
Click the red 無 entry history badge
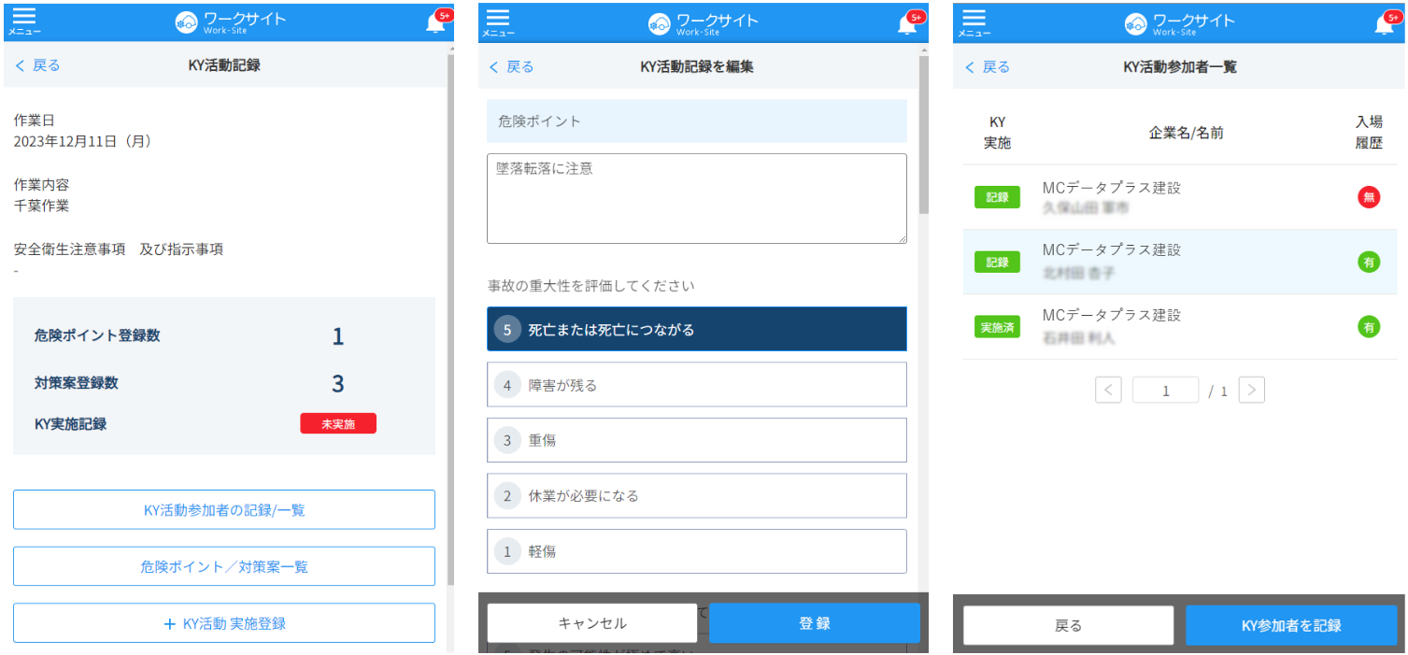click(x=1368, y=197)
